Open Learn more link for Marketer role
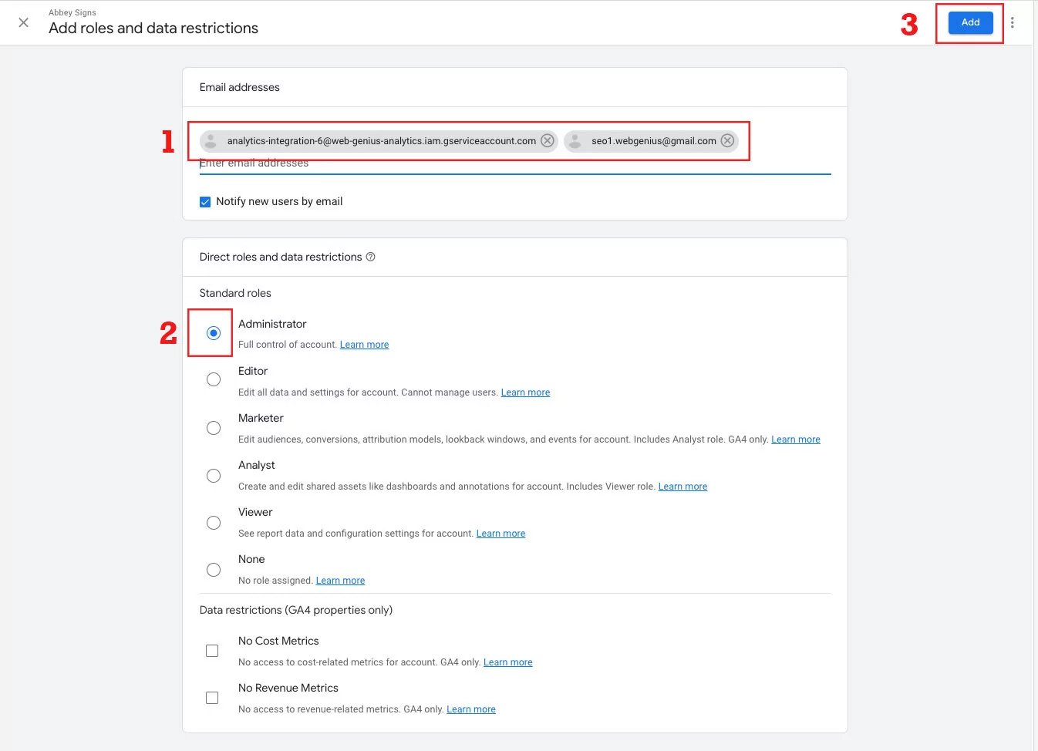Viewport: 1038px width, 751px height. [795, 439]
